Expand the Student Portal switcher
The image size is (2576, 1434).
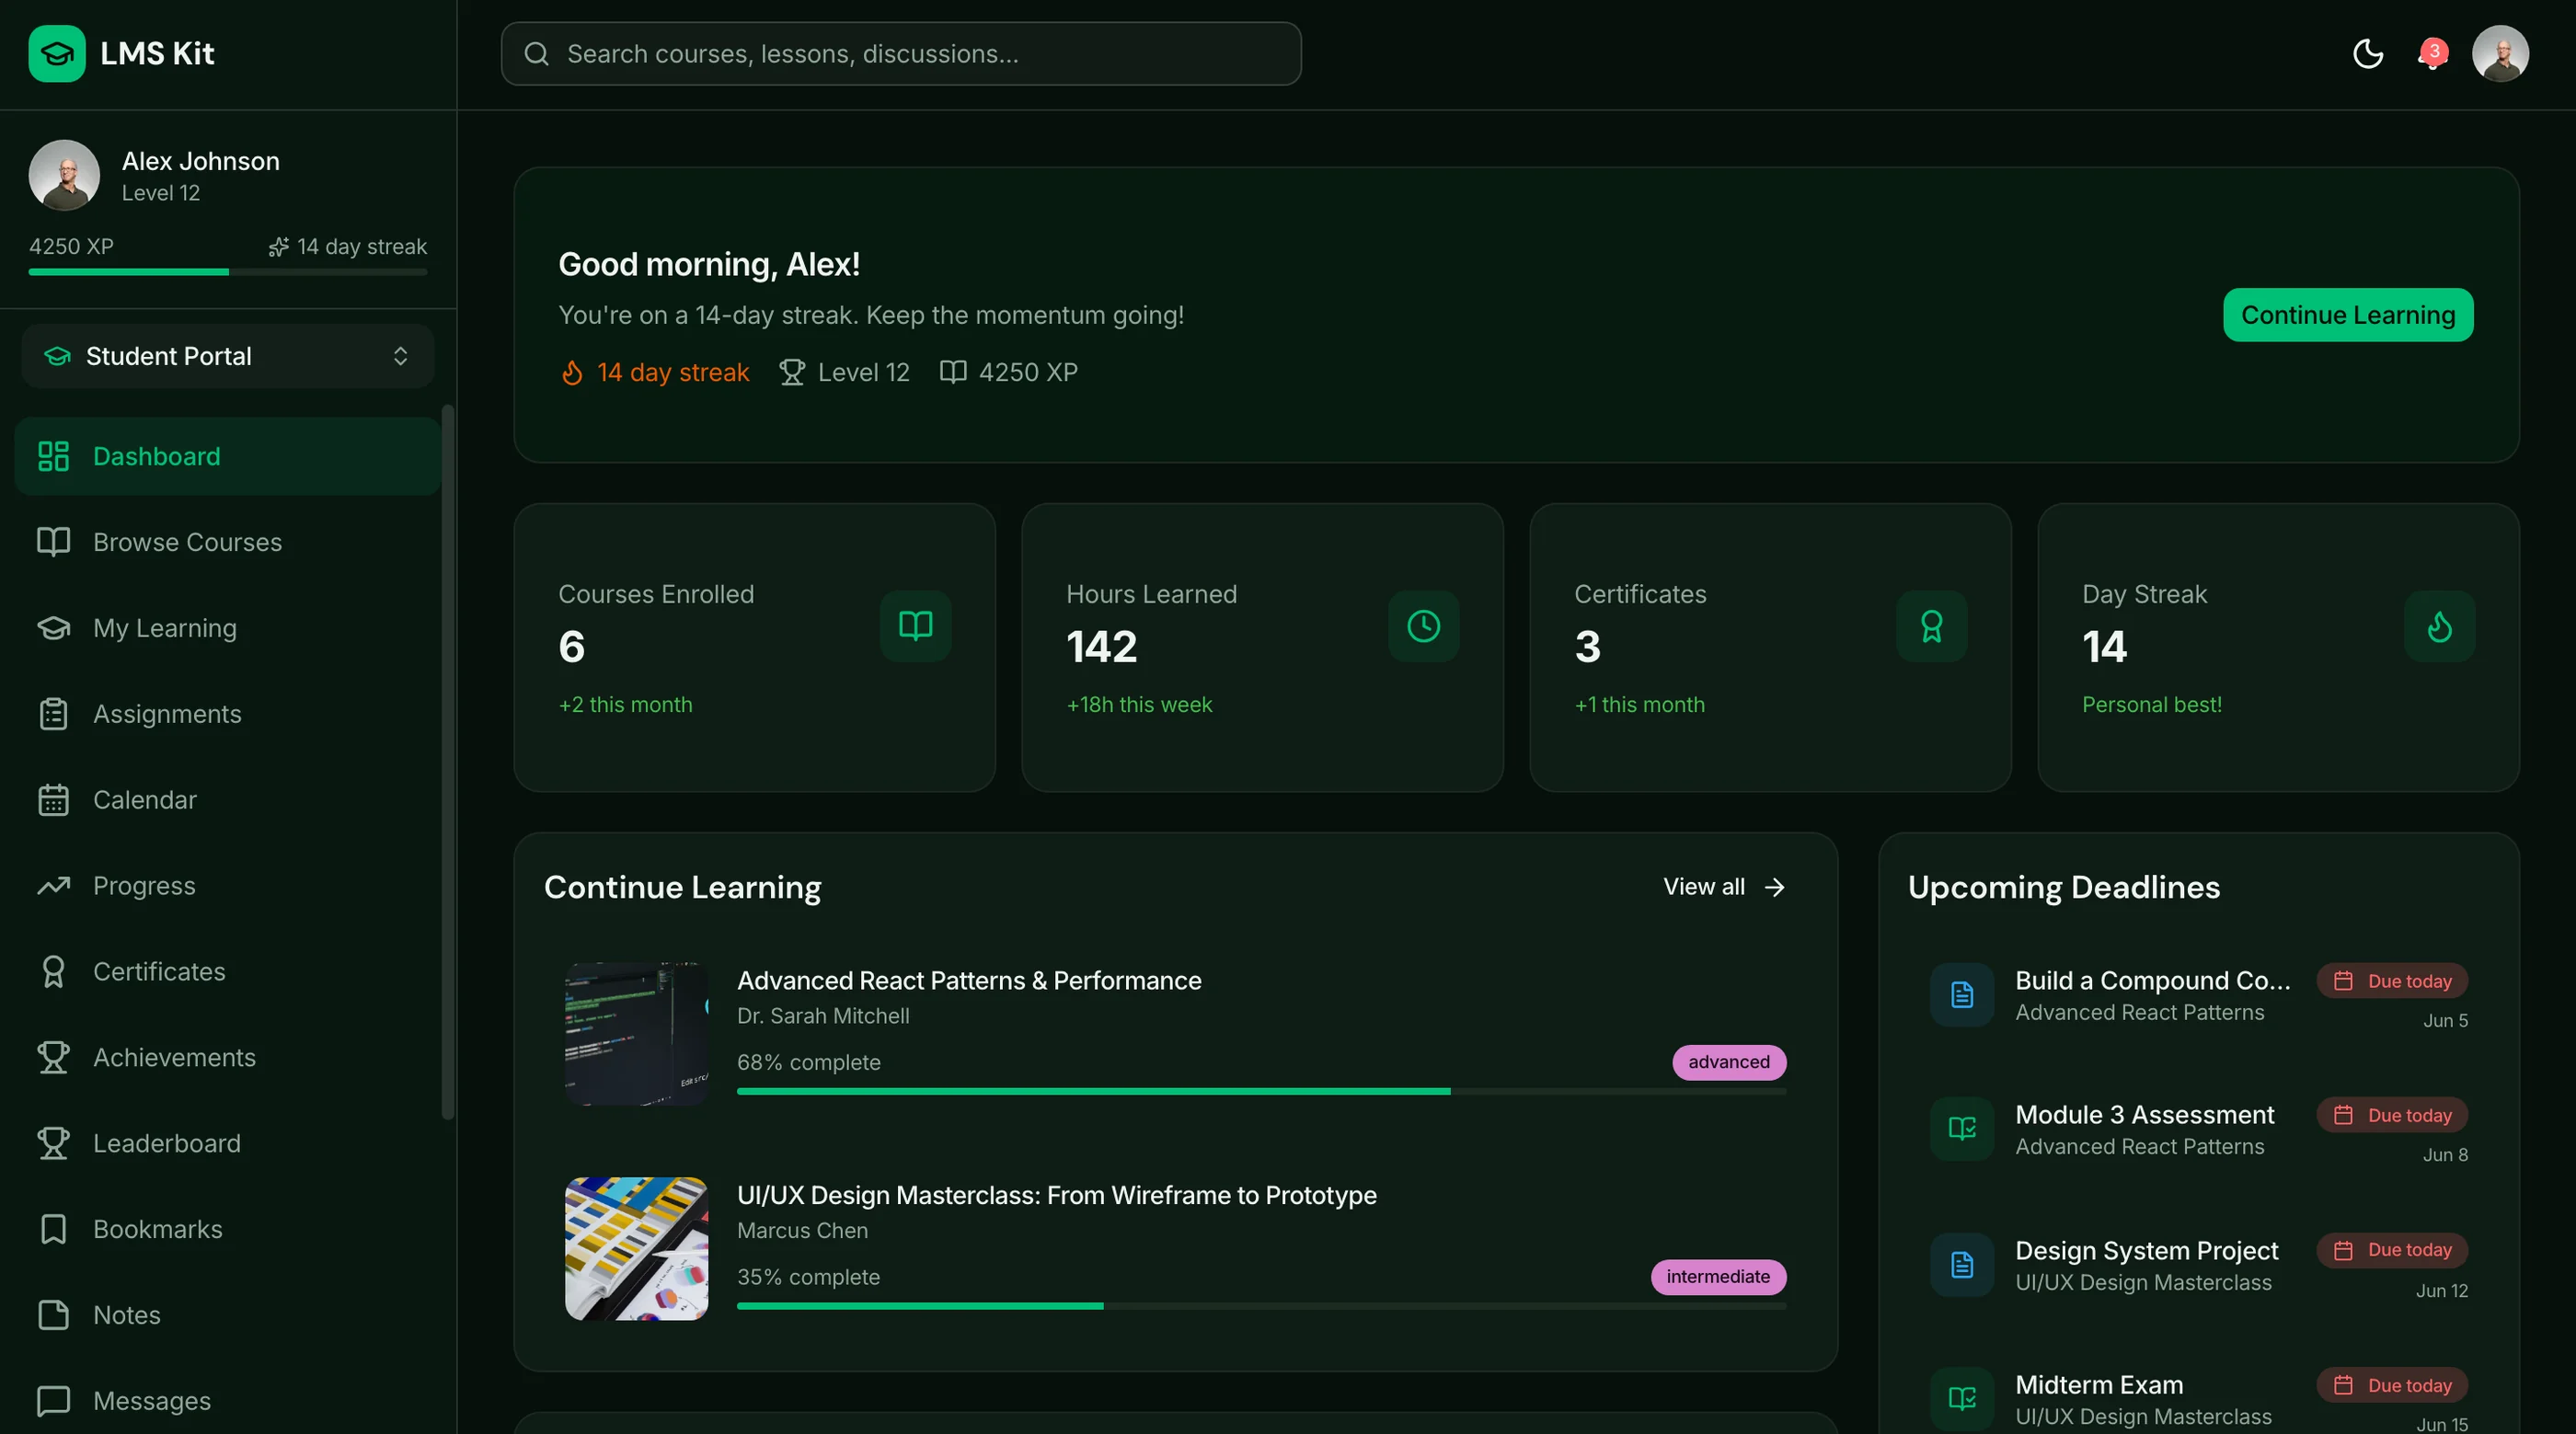coord(228,356)
